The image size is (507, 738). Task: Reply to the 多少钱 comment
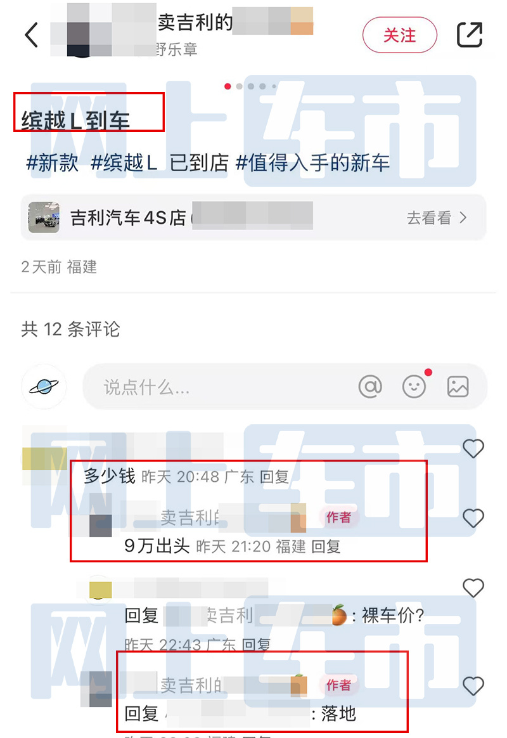274,477
